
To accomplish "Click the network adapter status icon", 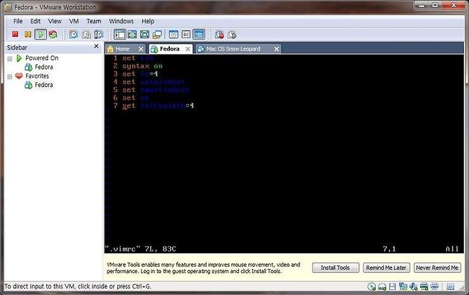I will 403,287.
